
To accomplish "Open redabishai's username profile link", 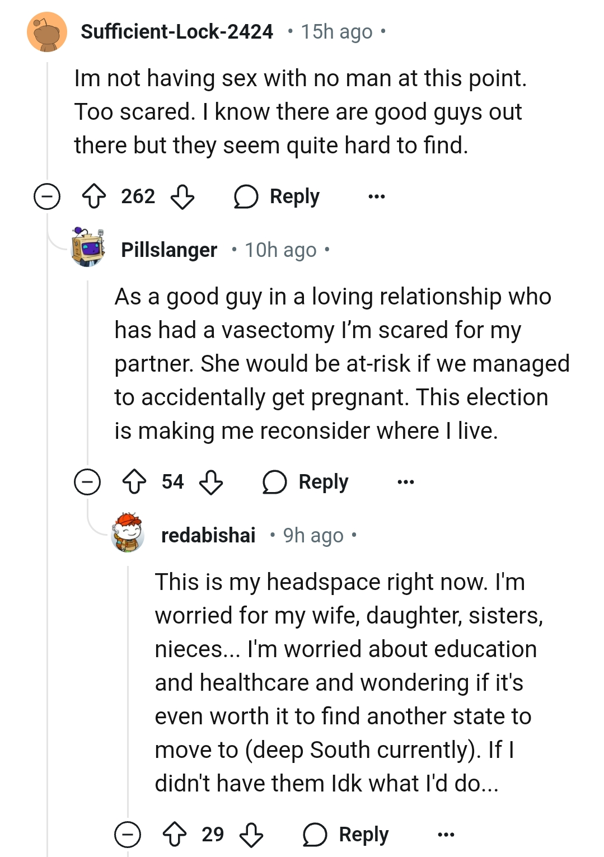I will tap(208, 536).
